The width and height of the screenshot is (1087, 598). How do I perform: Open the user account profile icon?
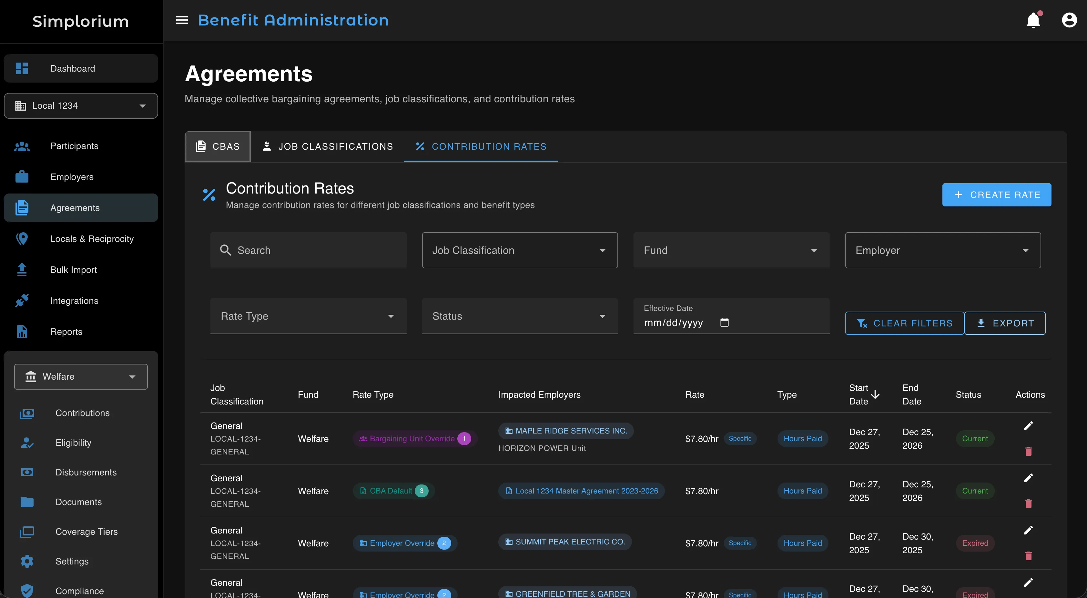coord(1069,20)
